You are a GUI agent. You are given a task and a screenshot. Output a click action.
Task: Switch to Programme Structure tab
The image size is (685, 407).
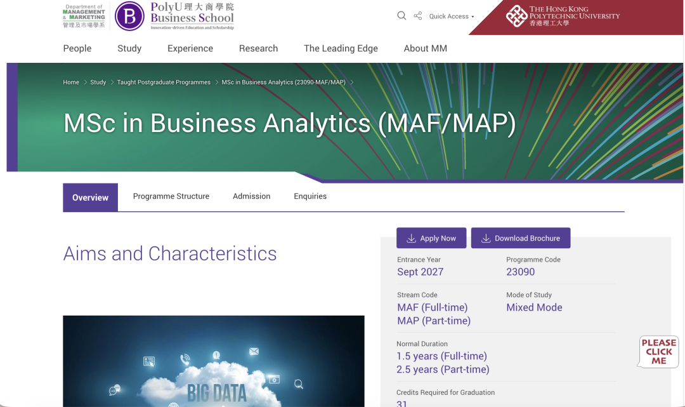[171, 196]
